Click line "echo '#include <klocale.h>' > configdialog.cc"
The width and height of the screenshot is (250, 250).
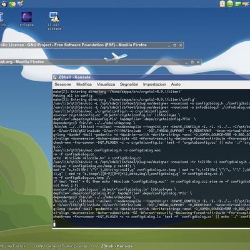click(97, 158)
